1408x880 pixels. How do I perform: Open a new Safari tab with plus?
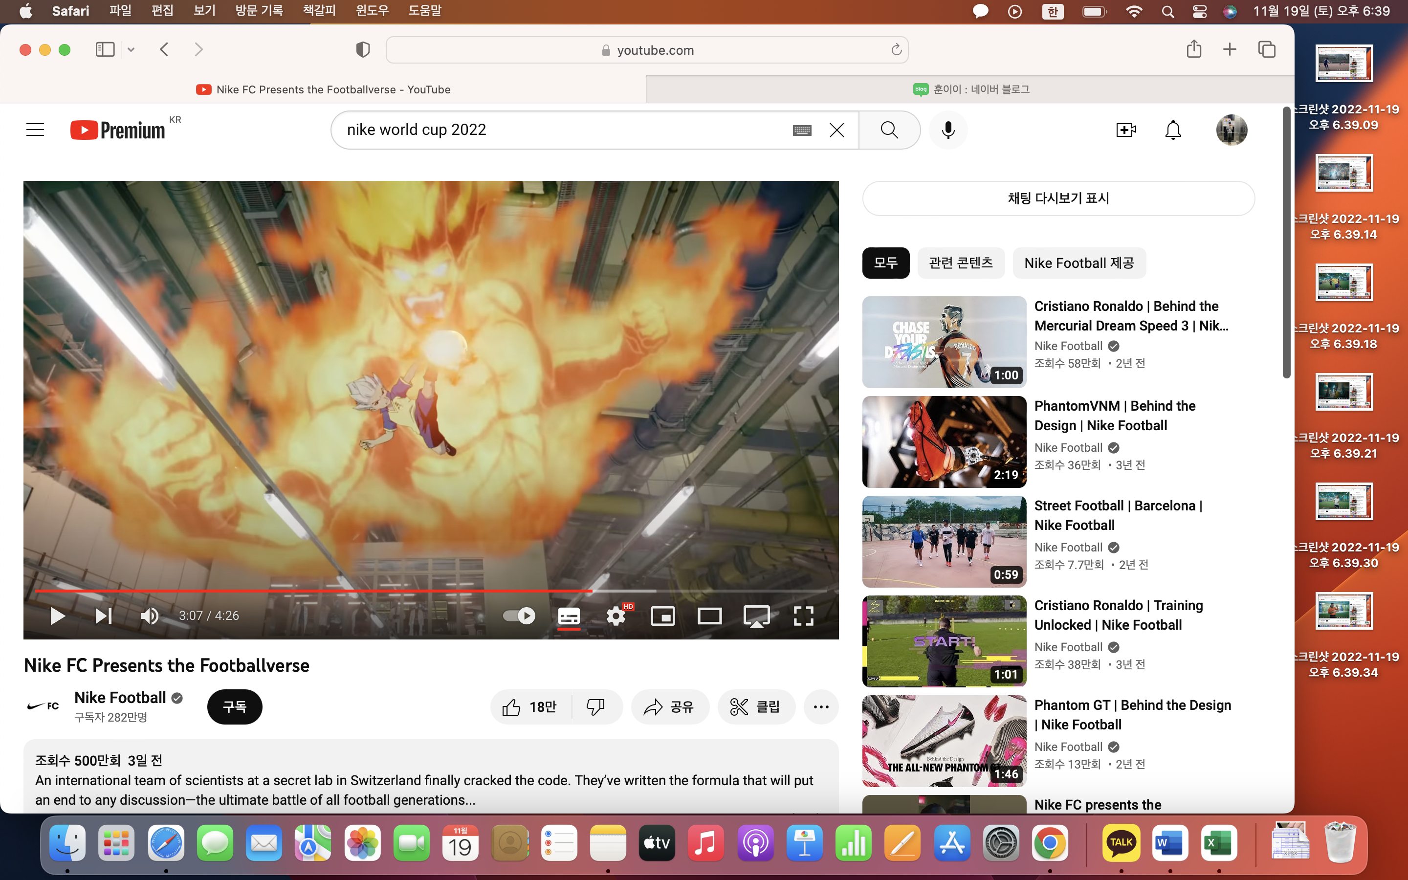click(1230, 49)
